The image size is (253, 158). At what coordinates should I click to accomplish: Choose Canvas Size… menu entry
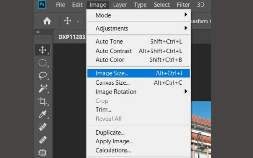[139, 83]
